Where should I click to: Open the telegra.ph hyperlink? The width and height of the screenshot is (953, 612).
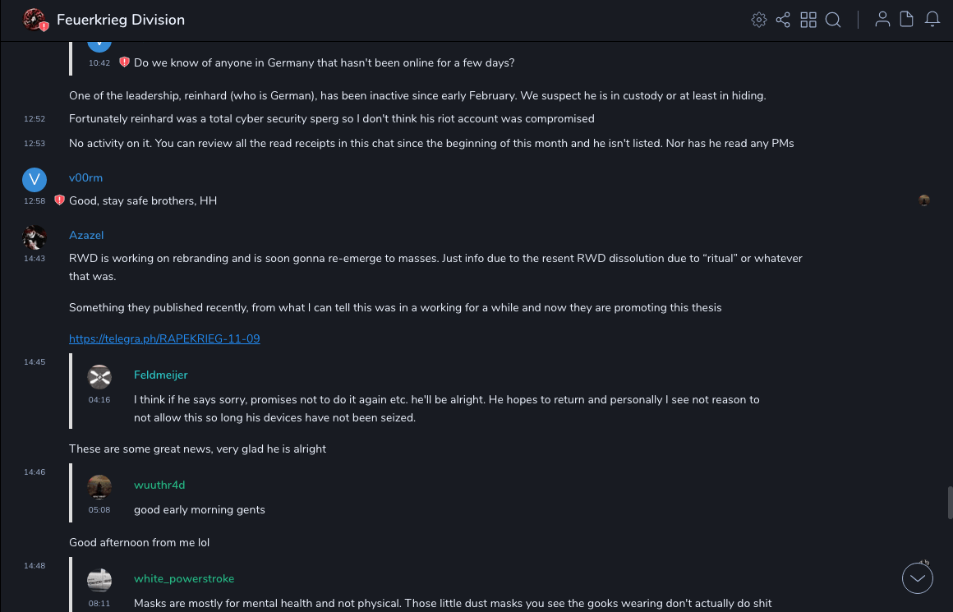point(164,338)
